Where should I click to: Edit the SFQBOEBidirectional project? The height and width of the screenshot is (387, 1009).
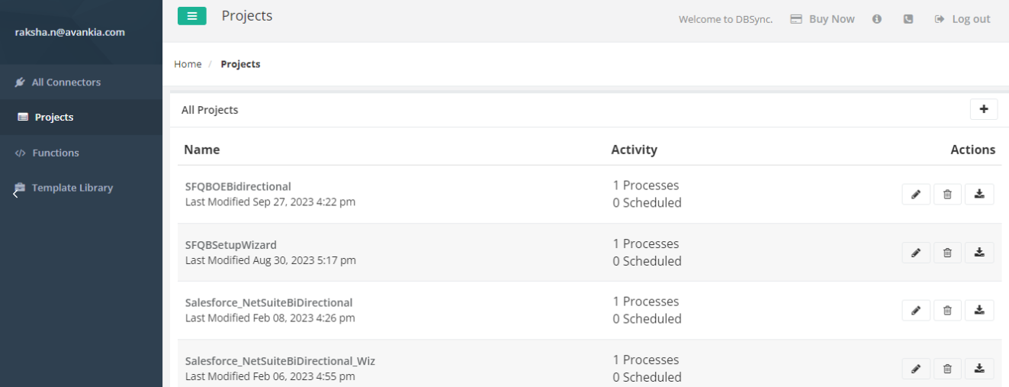click(916, 195)
